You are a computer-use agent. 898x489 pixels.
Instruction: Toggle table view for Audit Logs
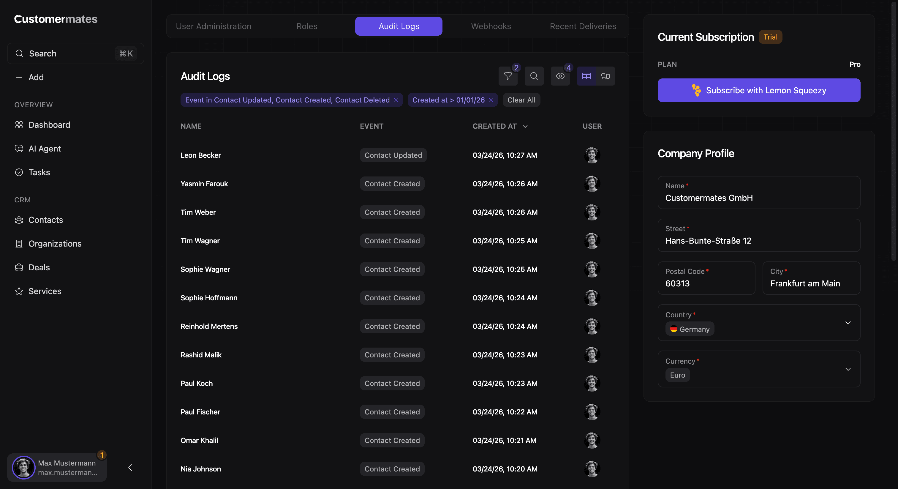coord(586,76)
